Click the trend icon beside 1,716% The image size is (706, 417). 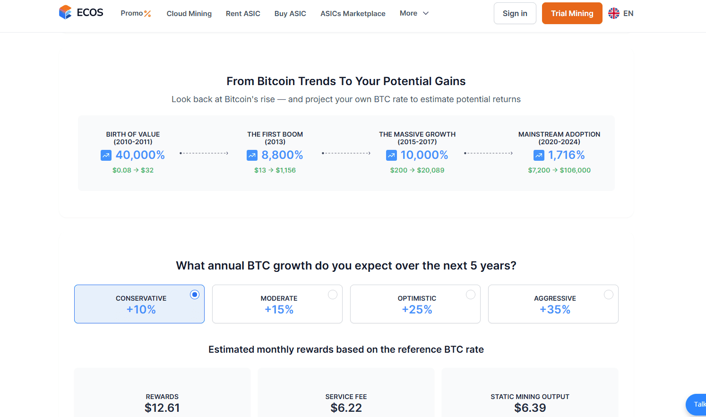(x=539, y=155)
